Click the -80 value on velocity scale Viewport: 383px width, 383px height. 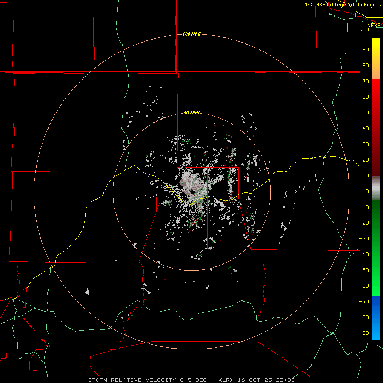coord(364,317)
